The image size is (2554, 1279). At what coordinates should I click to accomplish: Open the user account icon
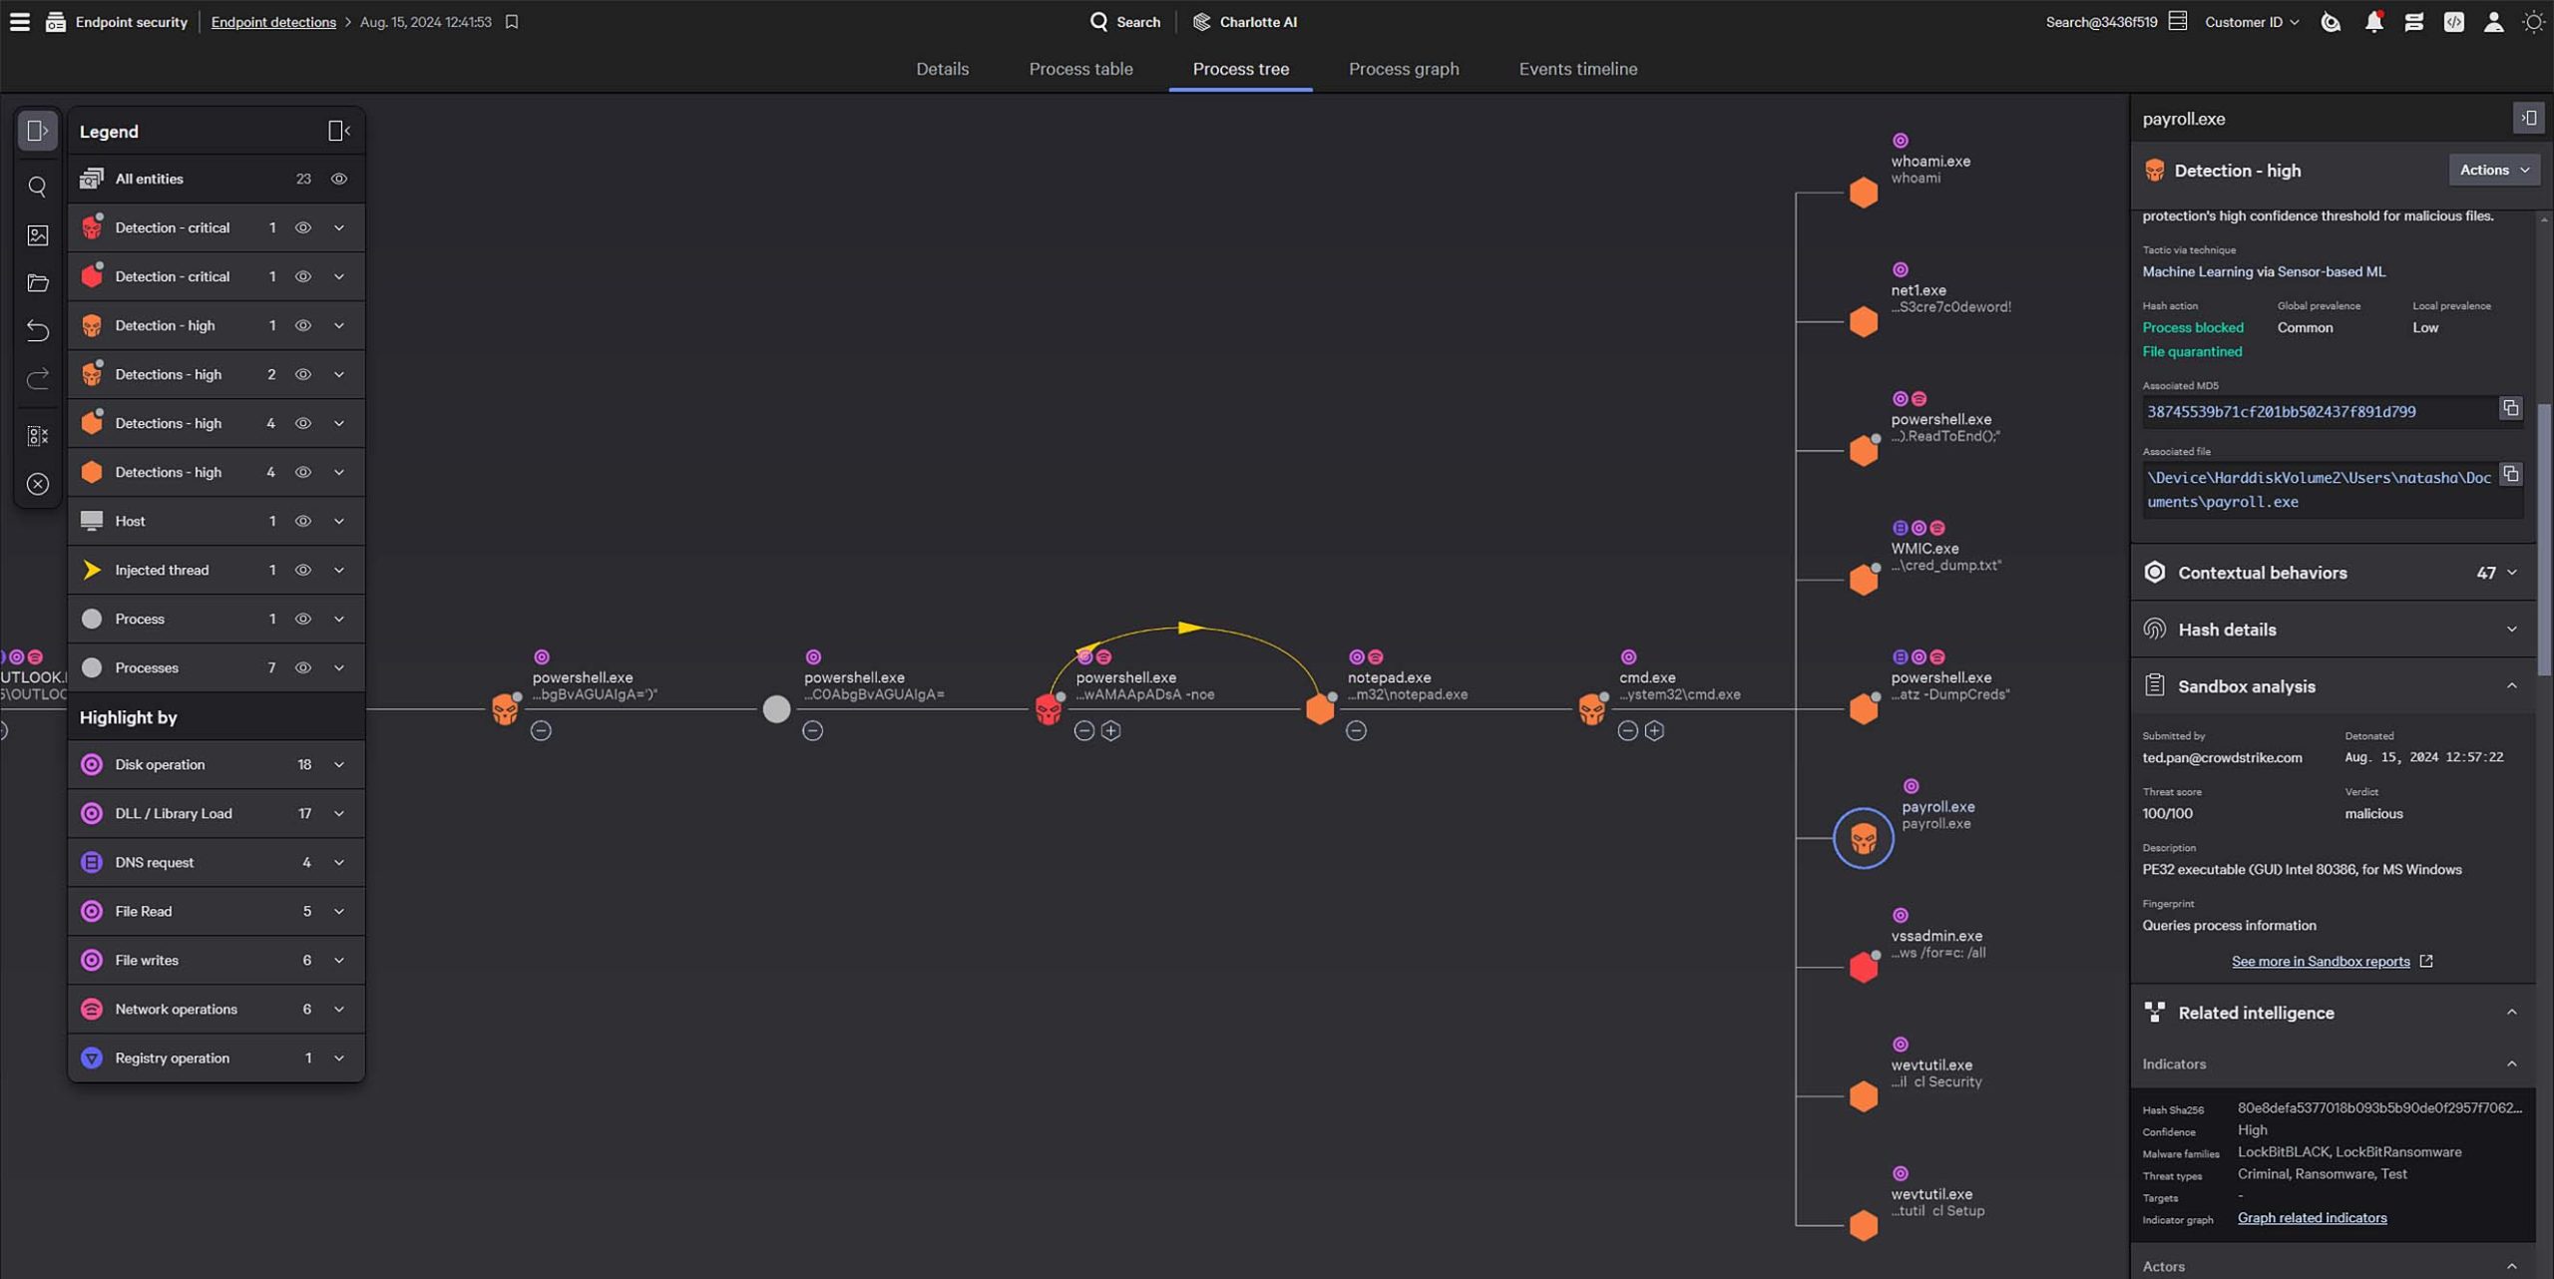[2492, 22]
